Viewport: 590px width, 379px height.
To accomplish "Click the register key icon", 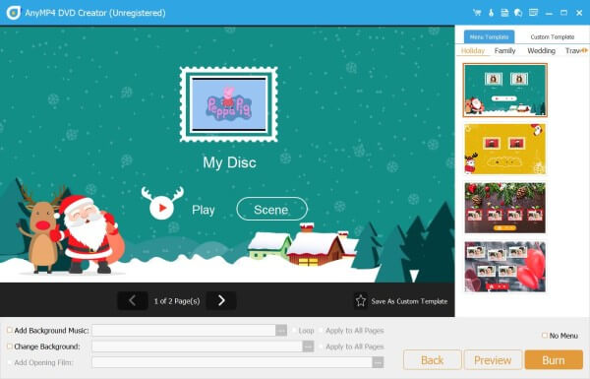I will pyautogui.click(x=491, y=13).
